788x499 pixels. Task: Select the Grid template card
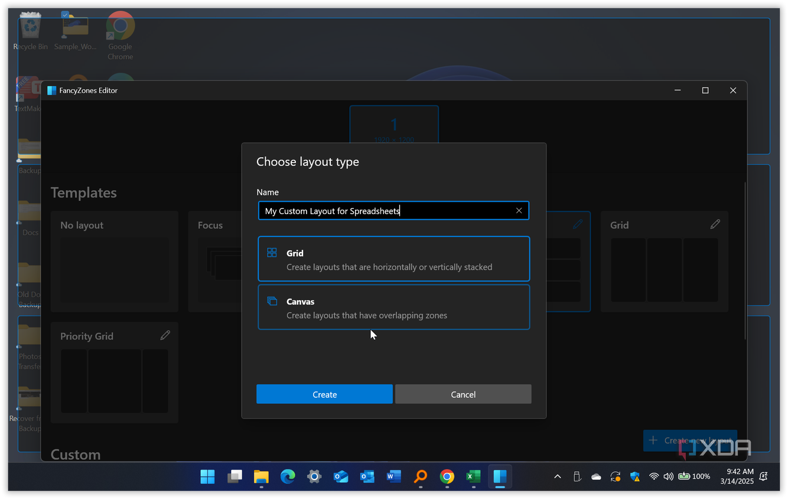[665, 261]
